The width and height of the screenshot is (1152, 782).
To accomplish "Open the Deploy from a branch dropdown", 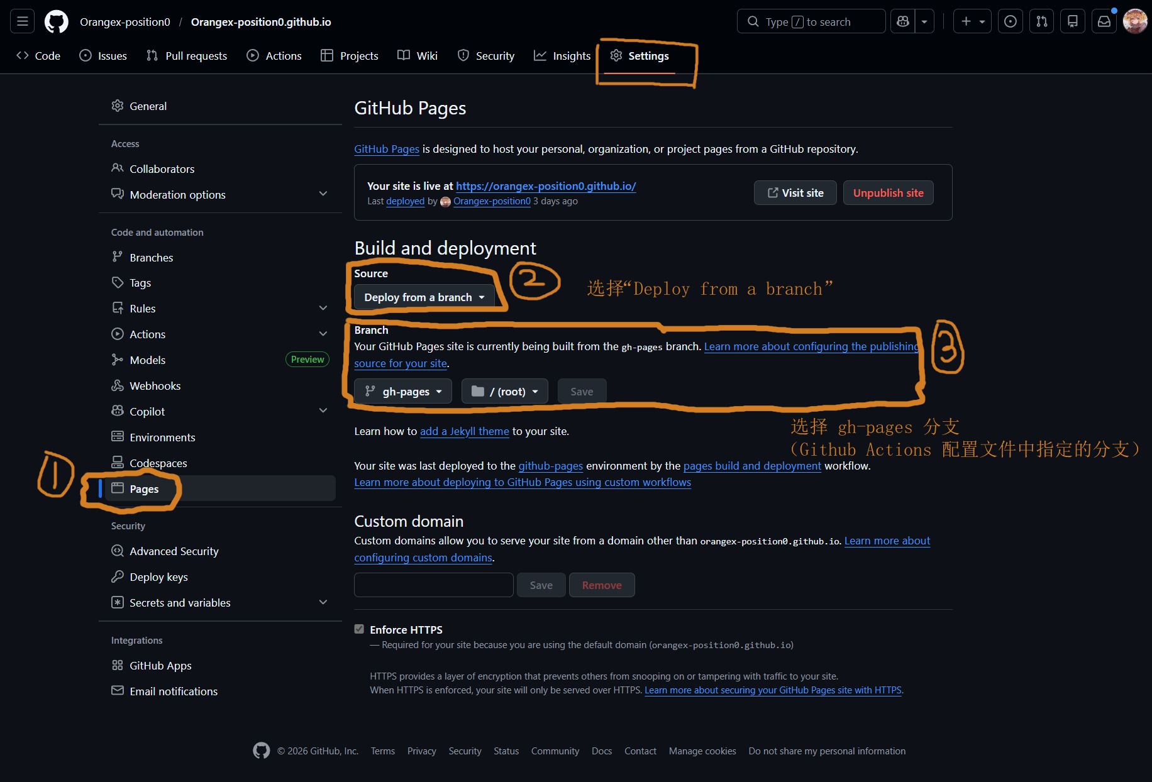I will coord(424,297).
